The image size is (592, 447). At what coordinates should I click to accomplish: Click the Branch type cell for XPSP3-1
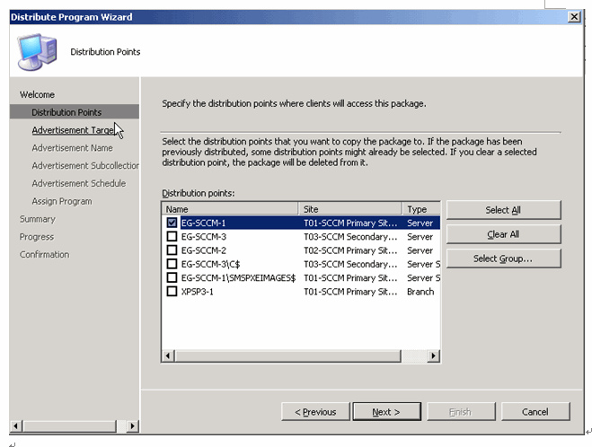(x=420, y=292)
